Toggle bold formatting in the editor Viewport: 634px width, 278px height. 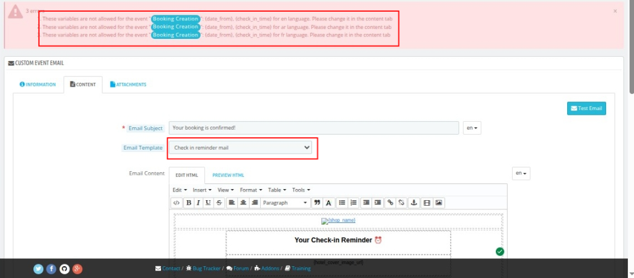pyautogui.click(x=188, y=203)
